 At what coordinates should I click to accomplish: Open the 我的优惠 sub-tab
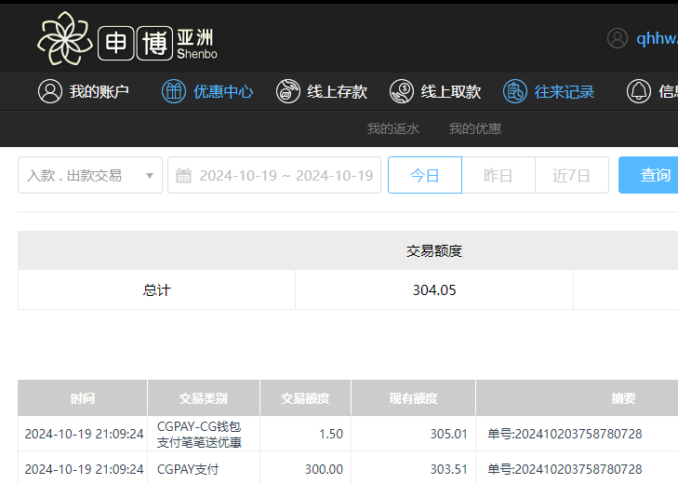[474, 128]
